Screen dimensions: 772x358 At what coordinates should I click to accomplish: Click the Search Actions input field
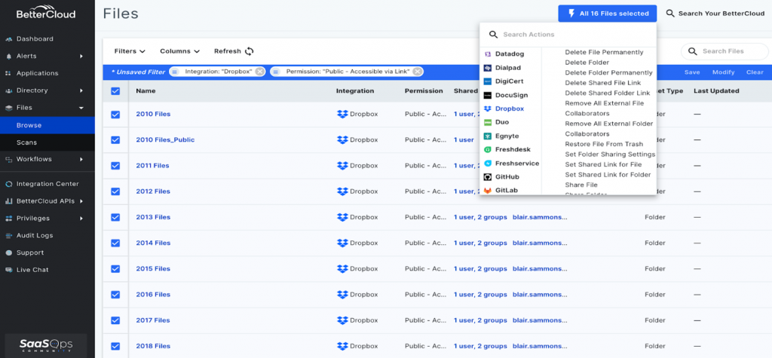[573, 35]
